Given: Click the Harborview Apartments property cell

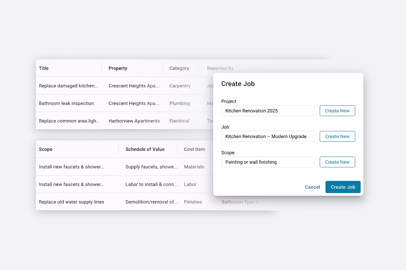Looking at the screenshot, I should click(134, 121).
